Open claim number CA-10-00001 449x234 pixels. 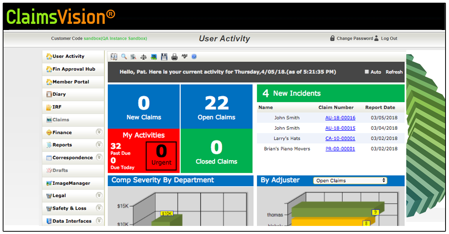(x=340, y=139)
